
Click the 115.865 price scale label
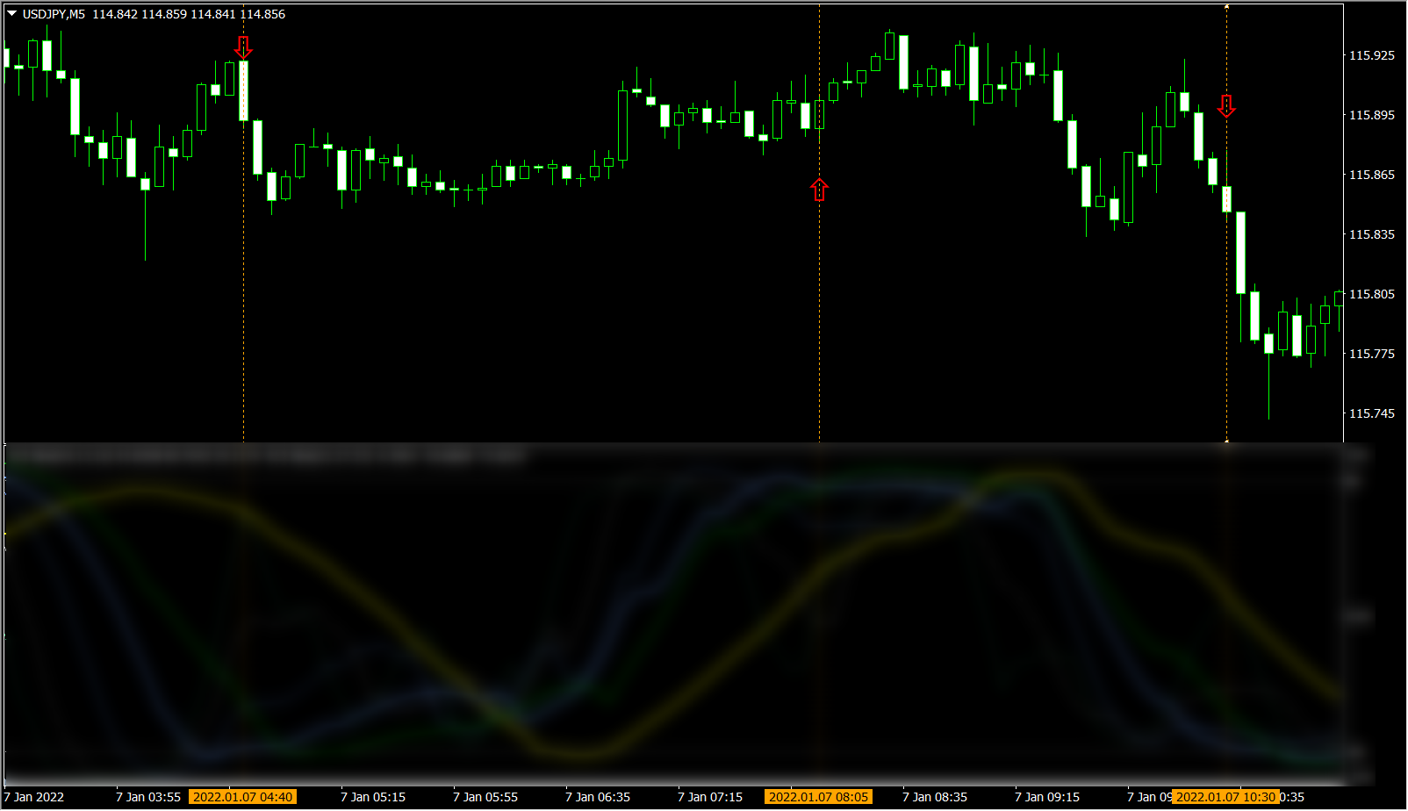tap(1371, 175)
